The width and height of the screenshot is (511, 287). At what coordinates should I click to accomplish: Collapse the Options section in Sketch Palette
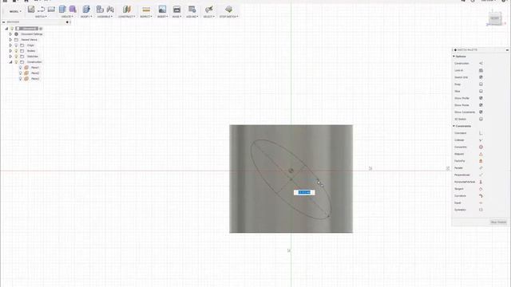pyautogui.click(x=454, y=57)
